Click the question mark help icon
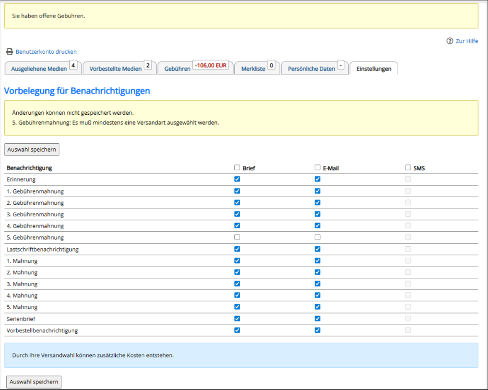488x390 pixels. (450, 41)
